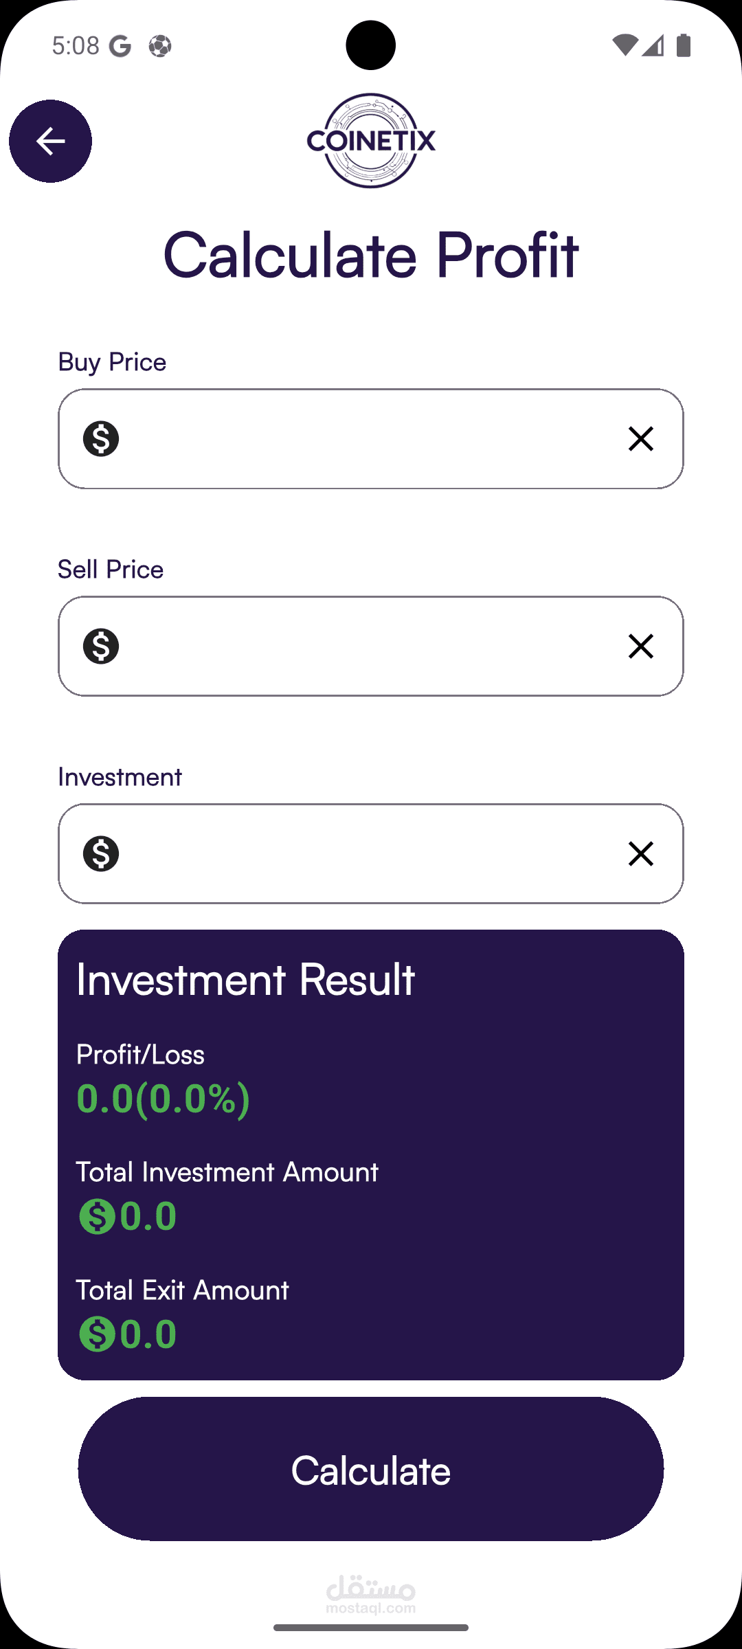Tap dollar icon in Investment field
Image resolution: width=742 pixels, height=1649 pixels.
(x=101, y=853)
